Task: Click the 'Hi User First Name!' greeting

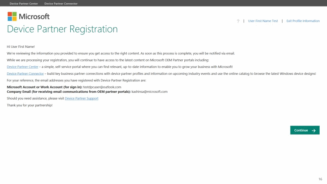Action: pyautogui.click(x=24, y=47)
